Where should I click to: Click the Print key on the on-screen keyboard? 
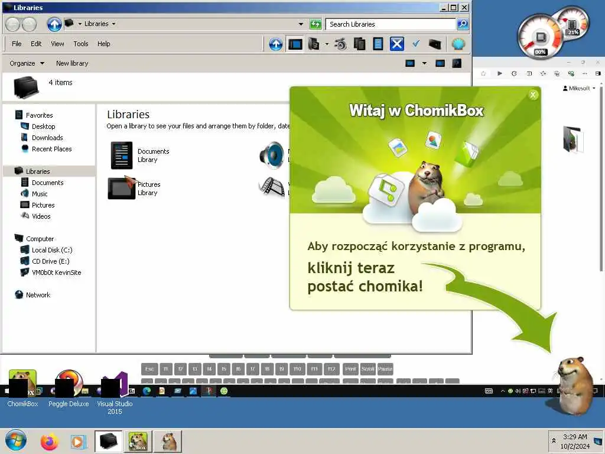(350, 369)
